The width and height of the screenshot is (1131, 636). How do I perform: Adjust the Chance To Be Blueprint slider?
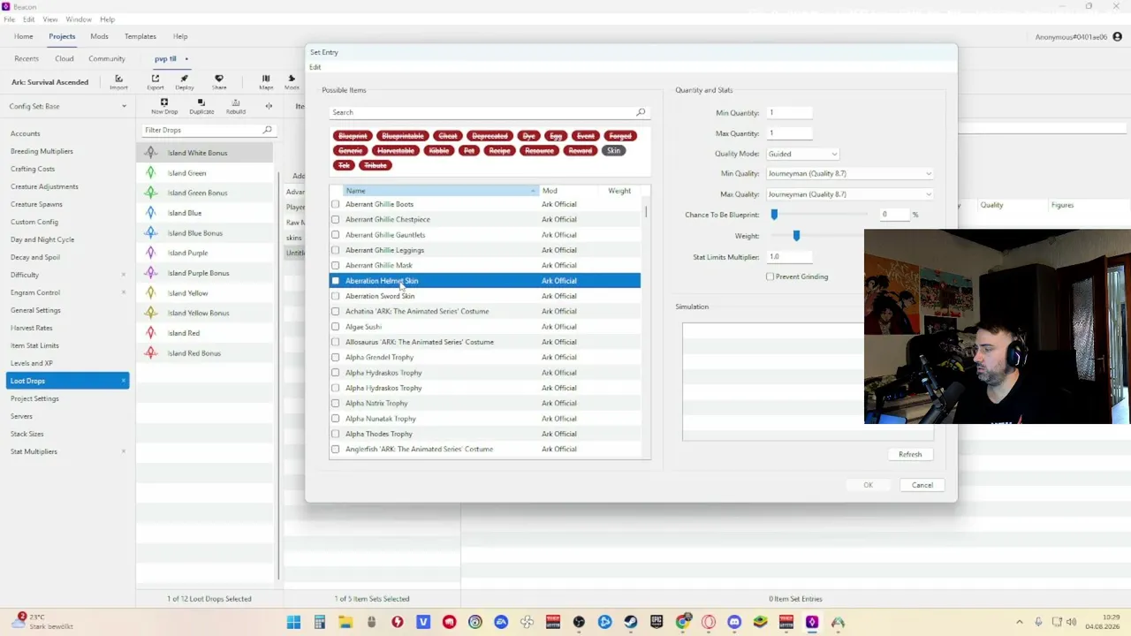coord(774,215)
